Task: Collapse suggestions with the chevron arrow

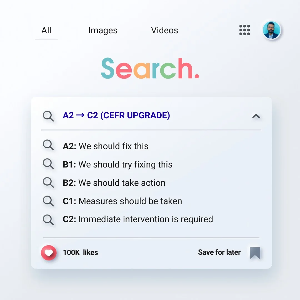Action: 256,116
